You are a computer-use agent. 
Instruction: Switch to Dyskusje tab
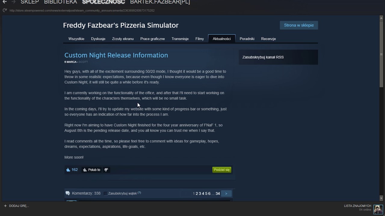click(98, 39)
